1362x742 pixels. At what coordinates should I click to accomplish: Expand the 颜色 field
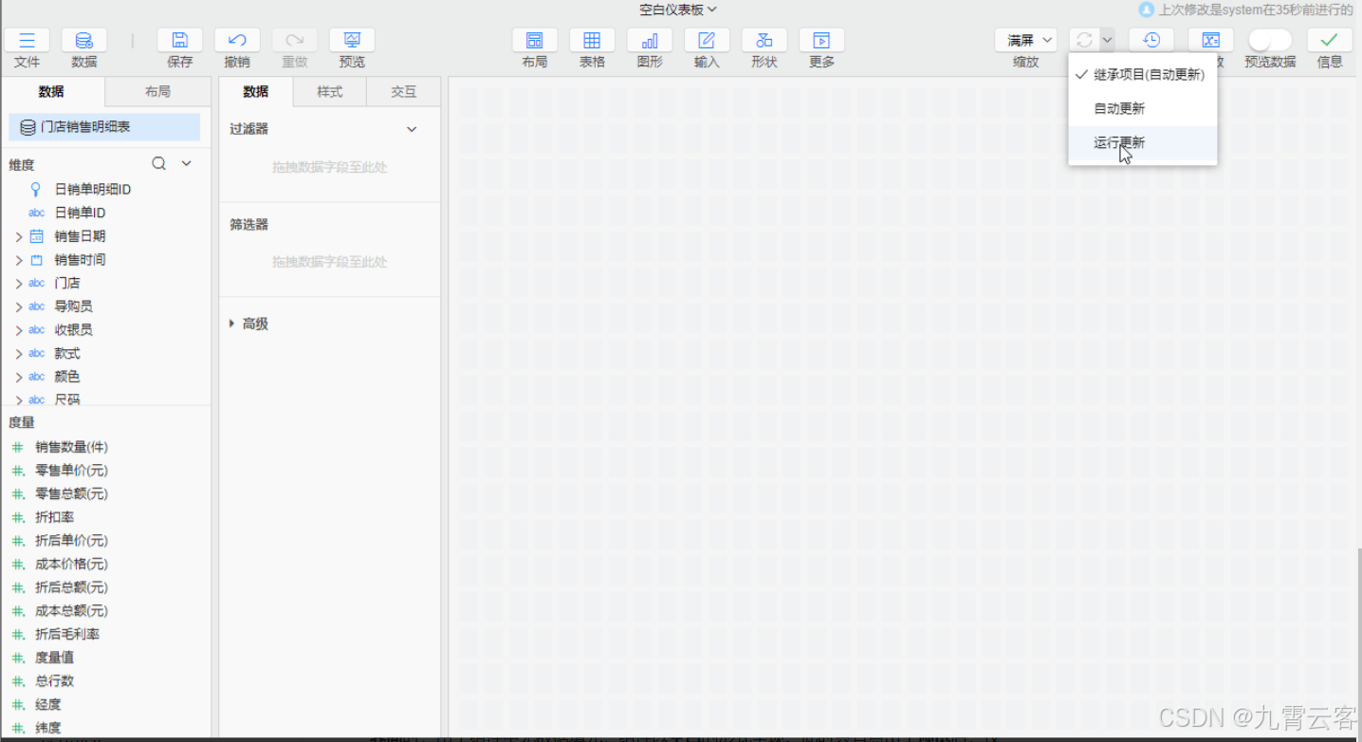tap(18, 377)
